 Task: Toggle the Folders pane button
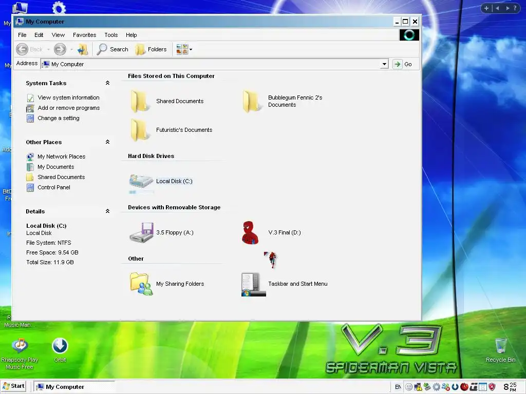pyautogui.click(x=151, y=49)
